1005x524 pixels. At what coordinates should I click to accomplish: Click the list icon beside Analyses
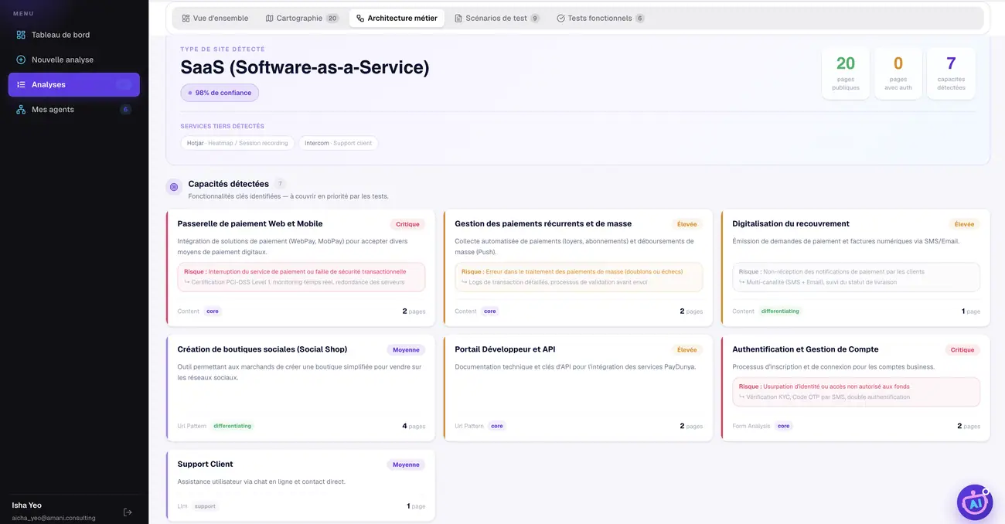click(x=21, y=84)
